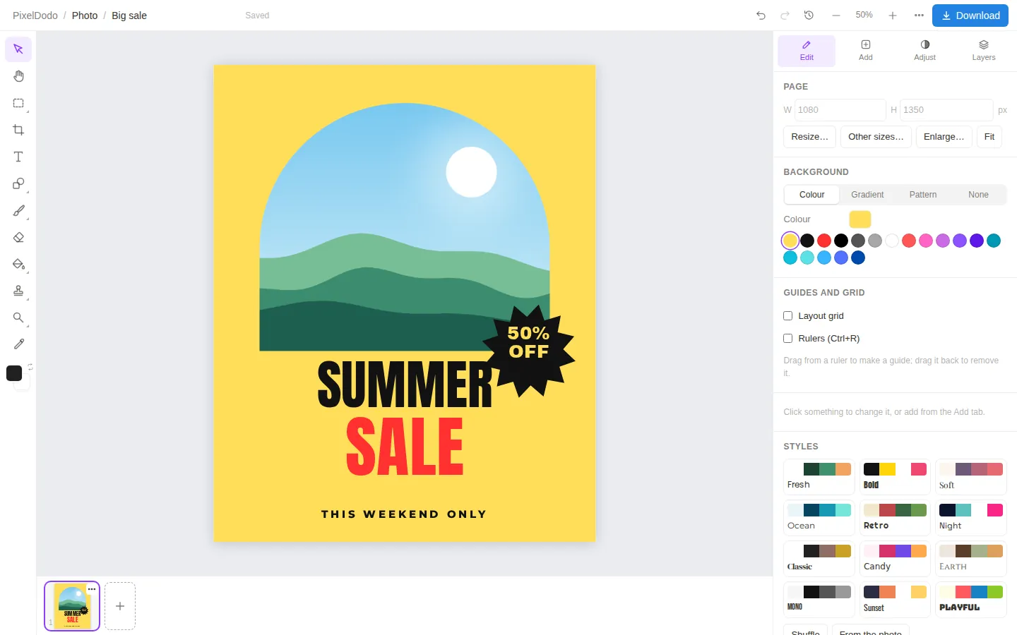This screenshot has height=635, width=1017.
Task: Open the Other sizes… dropdown
Action: [x=876, y=137]
